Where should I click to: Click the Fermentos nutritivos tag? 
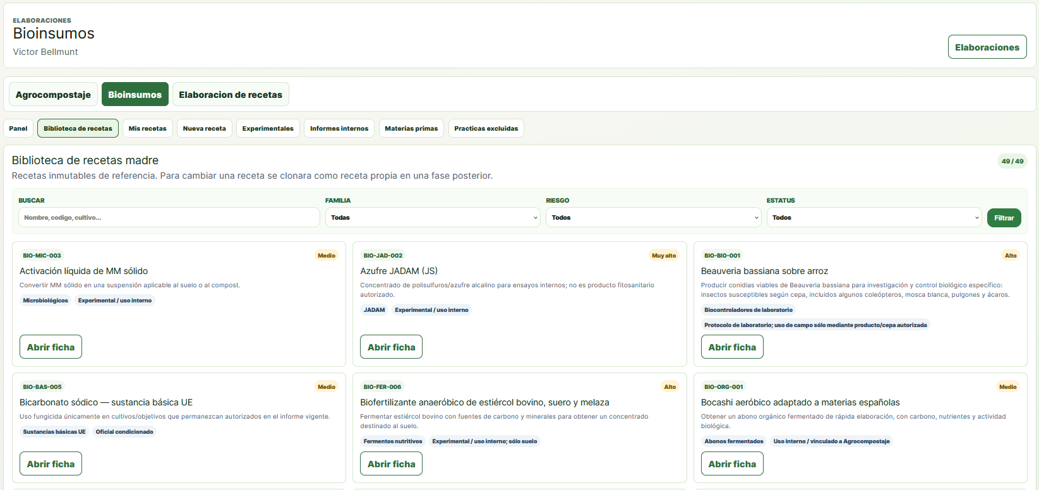[393, 441]
